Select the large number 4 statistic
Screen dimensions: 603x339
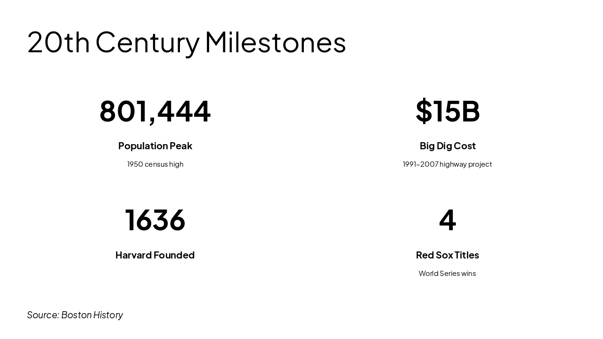click(x=448, y=220)
